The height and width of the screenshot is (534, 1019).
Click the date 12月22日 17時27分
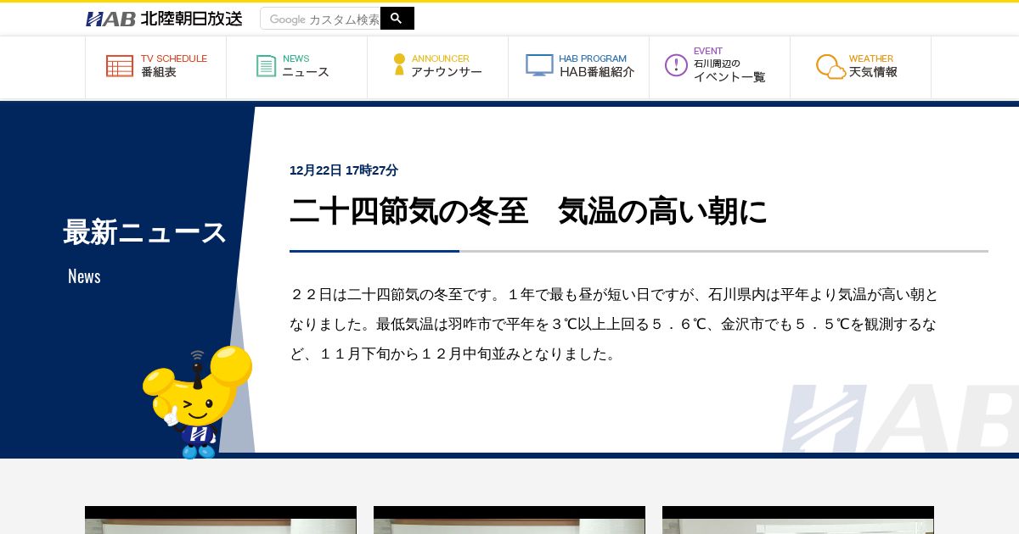click(x=344, y=170)
